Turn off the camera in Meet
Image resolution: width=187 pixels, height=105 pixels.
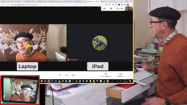pos(73,75)
